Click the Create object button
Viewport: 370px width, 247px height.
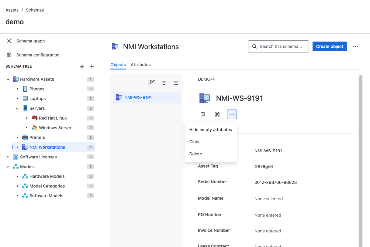(330, 46)
